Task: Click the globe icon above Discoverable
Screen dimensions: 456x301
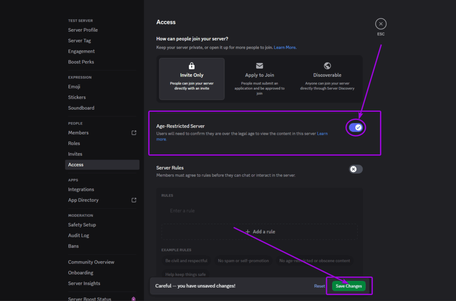Action: pos(327,65)
